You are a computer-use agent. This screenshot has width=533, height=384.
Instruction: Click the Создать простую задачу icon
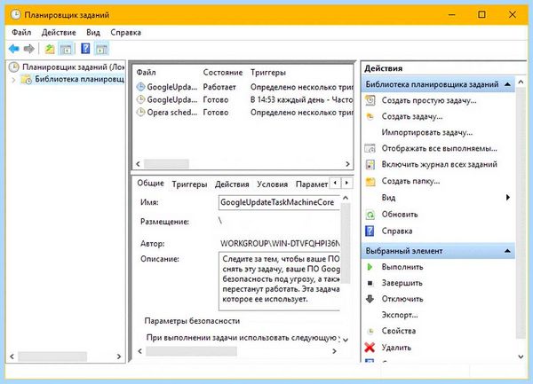coord(370,100)
